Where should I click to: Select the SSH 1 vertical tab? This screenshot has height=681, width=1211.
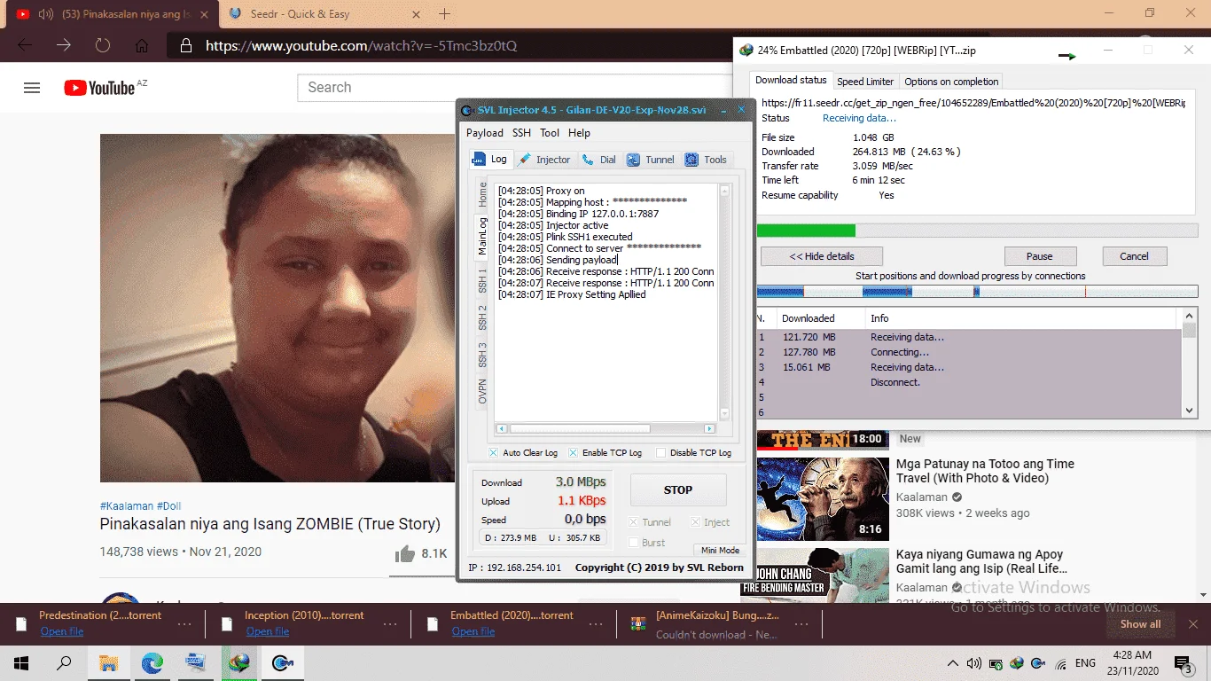point(482,280)
